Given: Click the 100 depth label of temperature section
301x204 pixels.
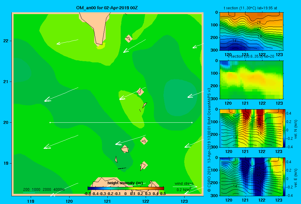Looking at the screenshot, I should (x=214, y=25).
